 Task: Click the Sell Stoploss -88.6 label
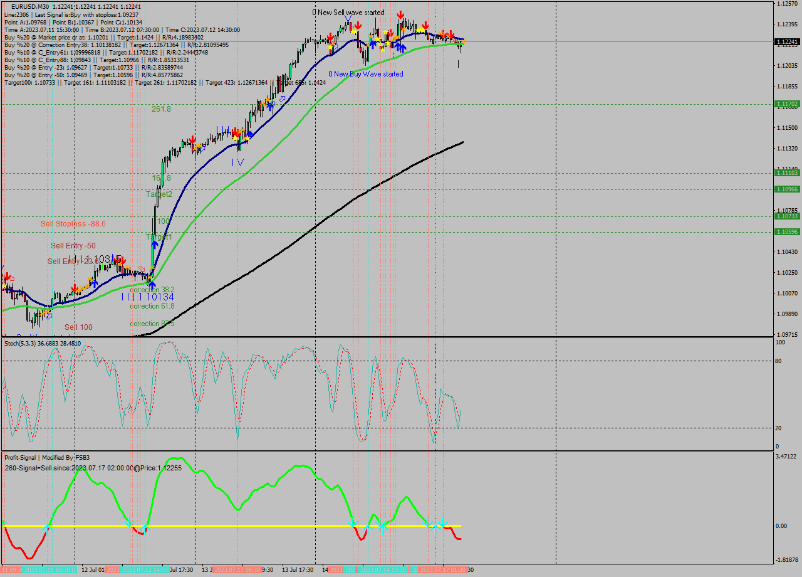(71, 223)
